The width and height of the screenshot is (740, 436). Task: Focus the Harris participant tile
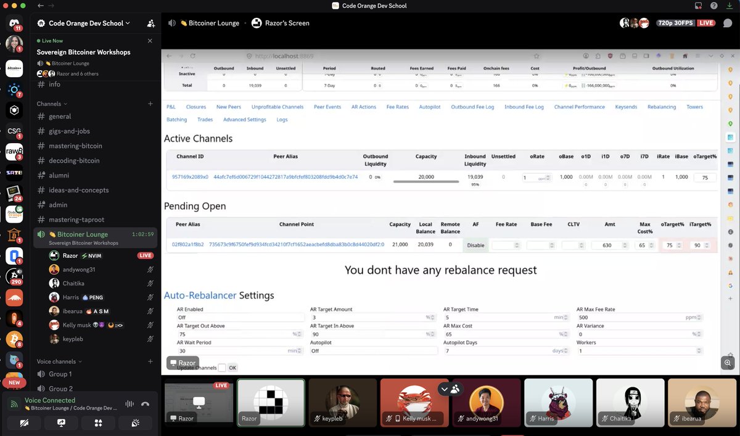click(558, 402)
